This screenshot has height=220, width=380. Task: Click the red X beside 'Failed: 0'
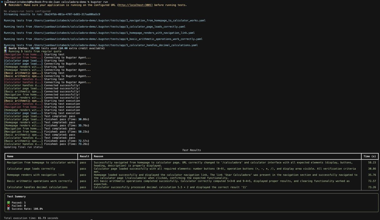(9, 205)
